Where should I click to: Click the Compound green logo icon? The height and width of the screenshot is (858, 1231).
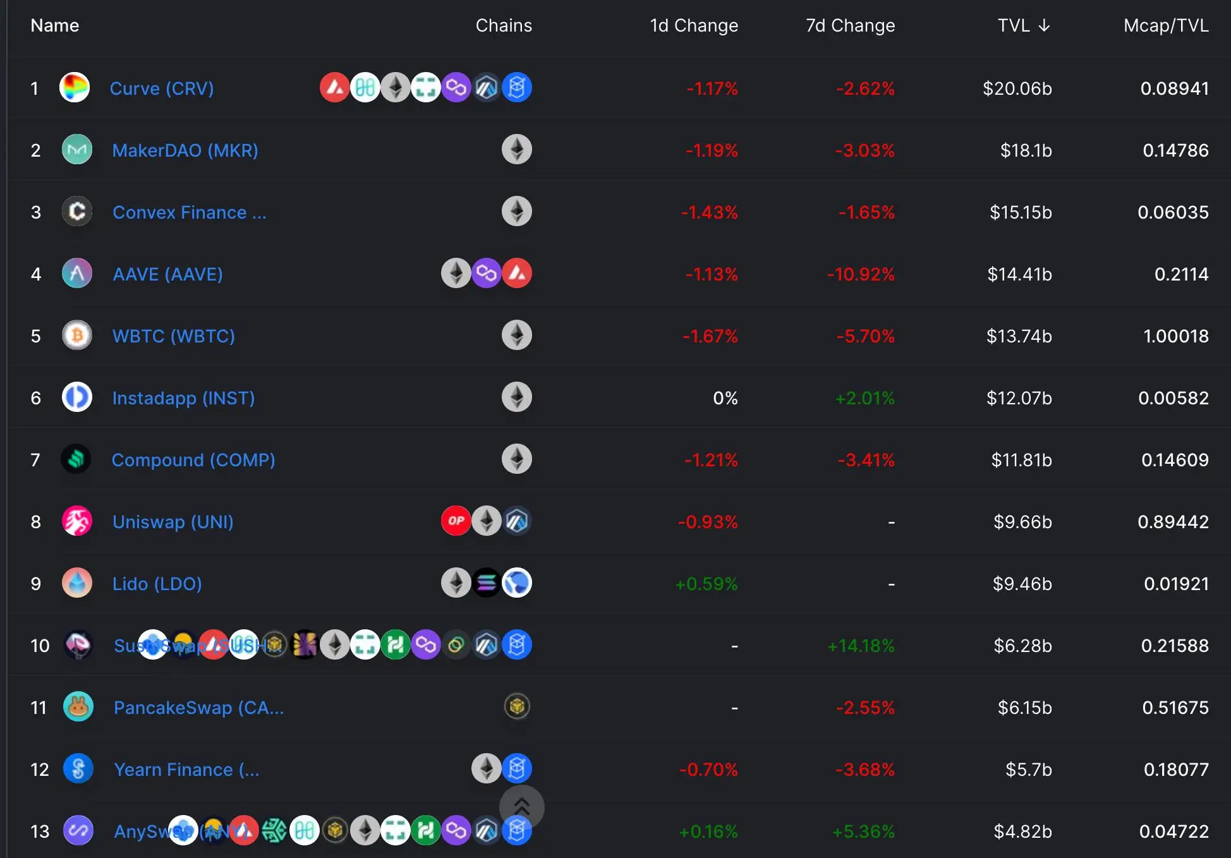pos(76,459)
